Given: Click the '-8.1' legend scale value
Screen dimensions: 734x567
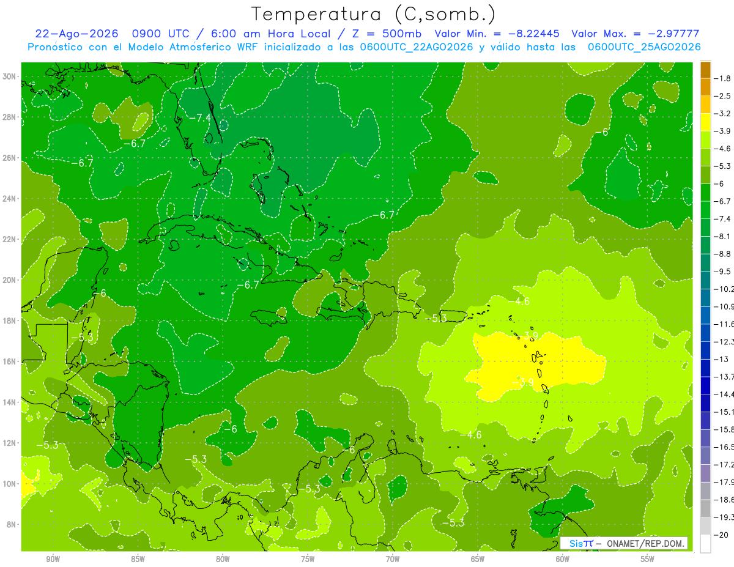Looking at the screenshot, I should tap(722, 237).
